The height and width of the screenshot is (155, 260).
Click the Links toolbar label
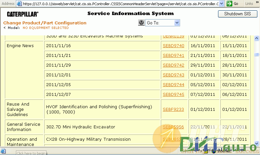(x=249, y=4)
